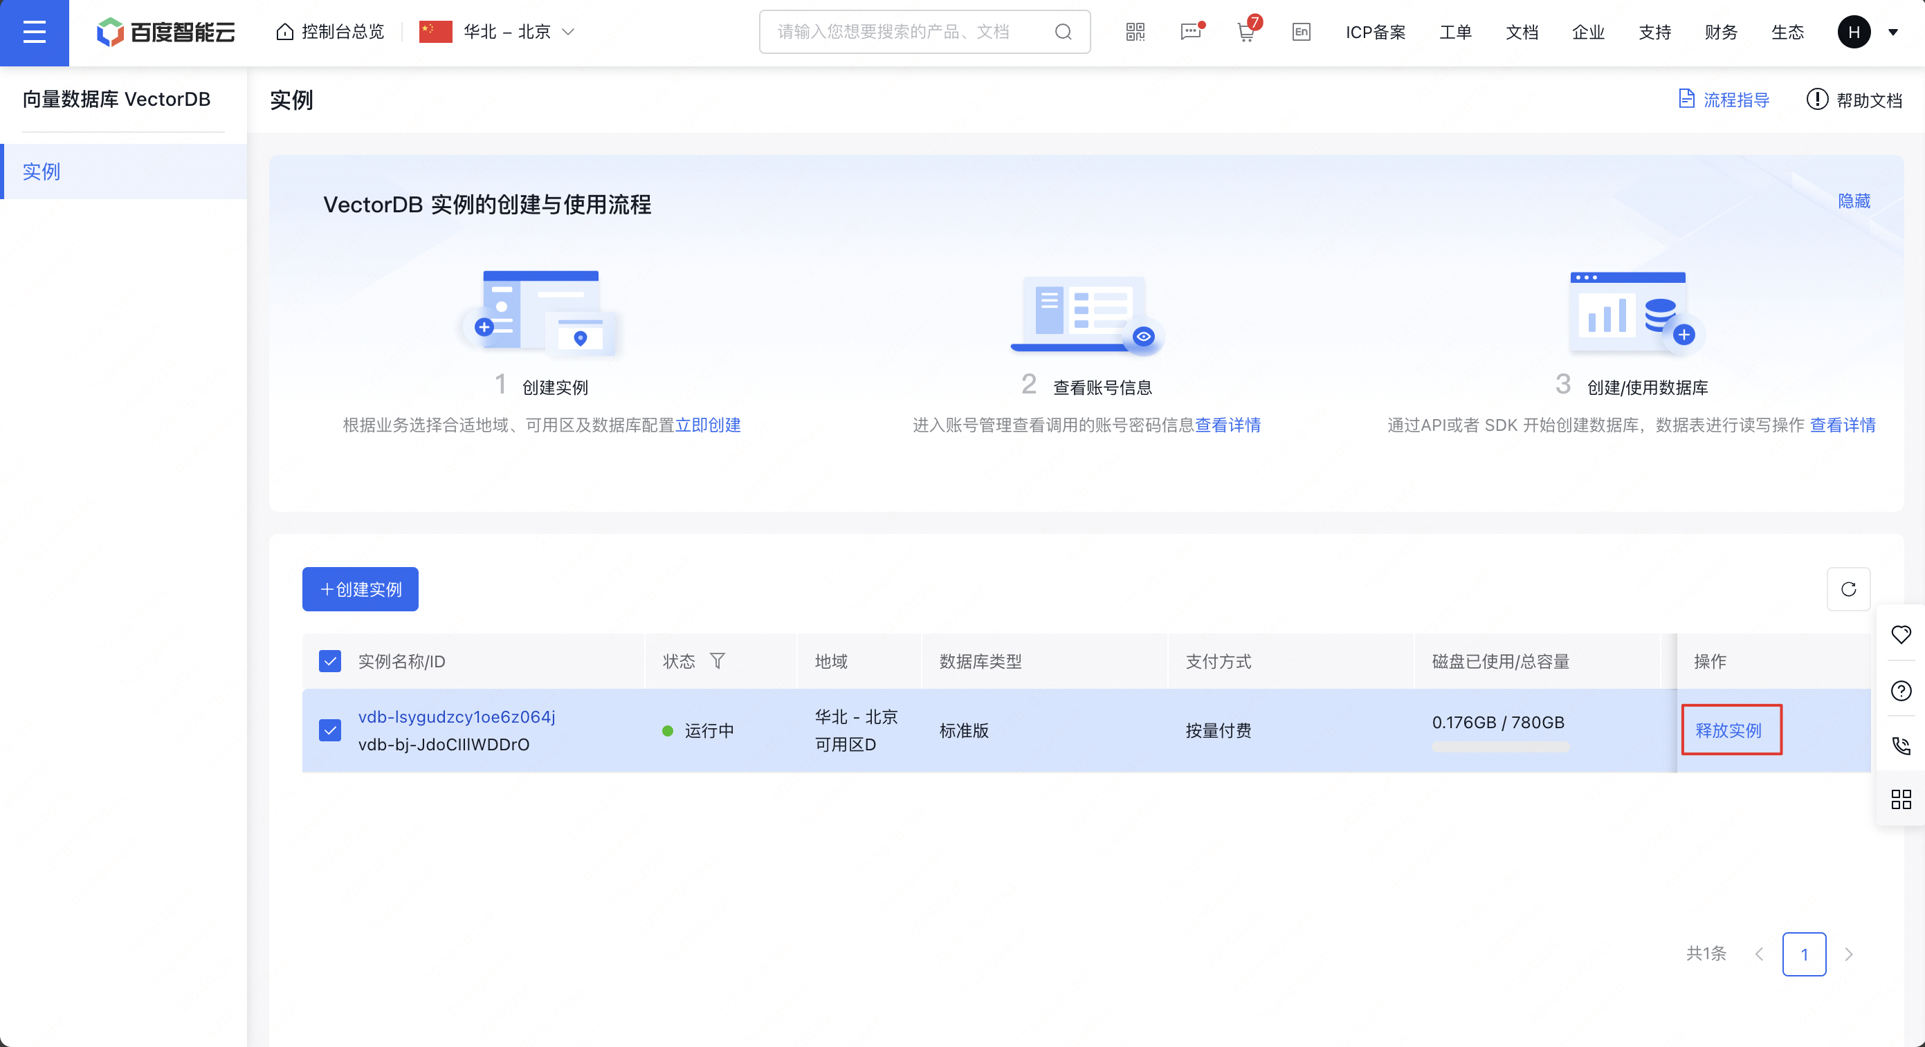Click the home icon beside 控制台总览

284,31
